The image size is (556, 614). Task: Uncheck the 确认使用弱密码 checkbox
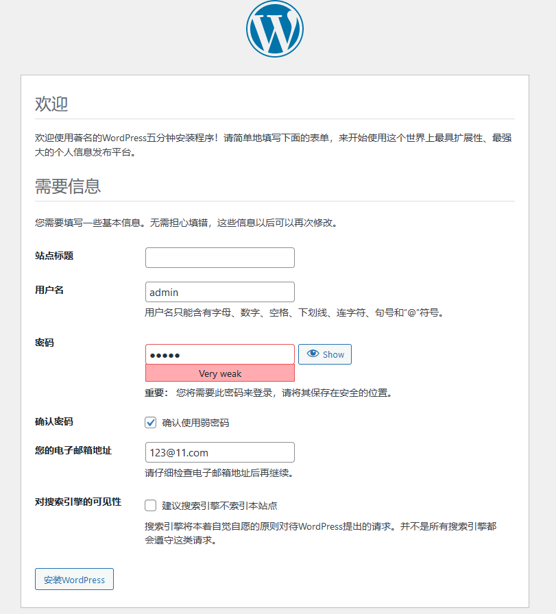pos(150,423)
